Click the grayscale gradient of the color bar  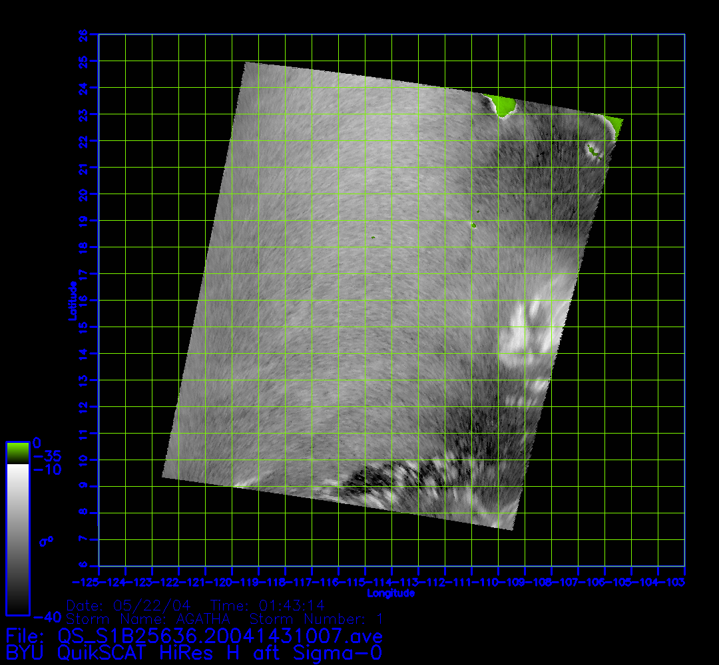click(x=17, y=539)
